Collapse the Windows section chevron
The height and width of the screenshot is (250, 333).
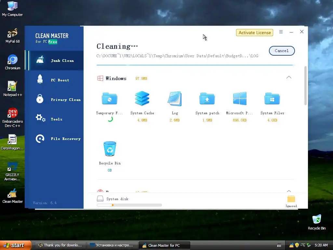[289, 77]
